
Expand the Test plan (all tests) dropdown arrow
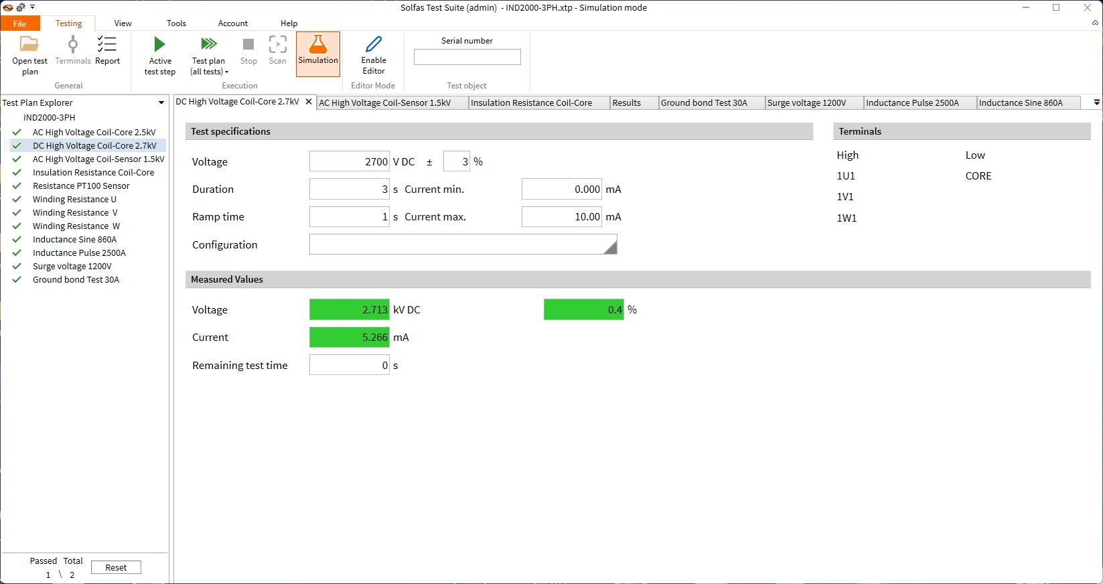click(226, 72)
